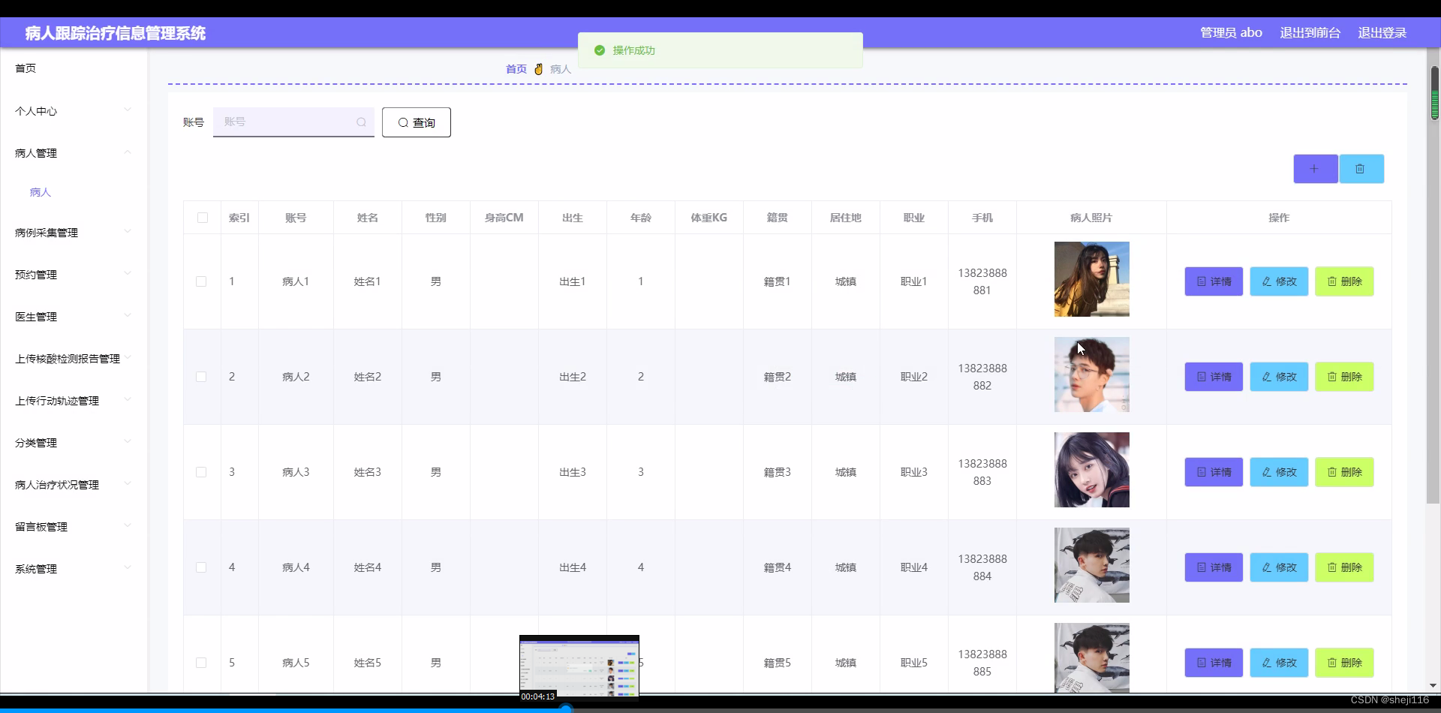
Task: Open the 病人 breadcrumb tab
Action: [559, 68]
